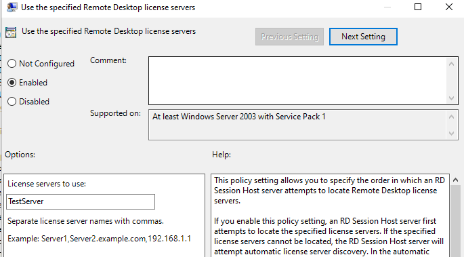Click the policy setting icon beside heading
Viewport: 464px width, 257px height.
(11, 33)
